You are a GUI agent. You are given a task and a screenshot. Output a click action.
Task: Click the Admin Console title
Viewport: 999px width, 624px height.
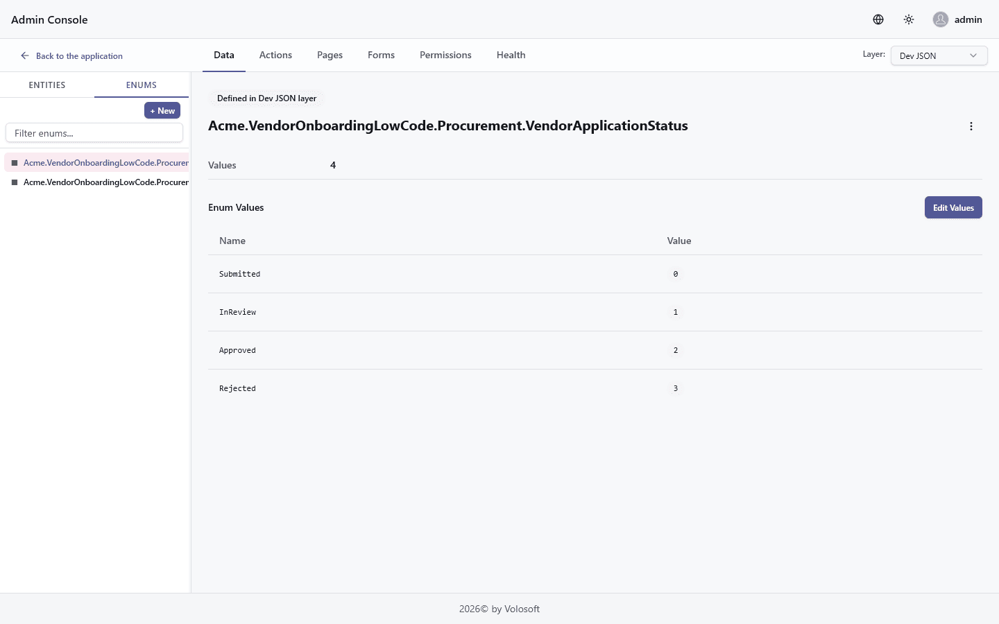[x=49, y=19]
